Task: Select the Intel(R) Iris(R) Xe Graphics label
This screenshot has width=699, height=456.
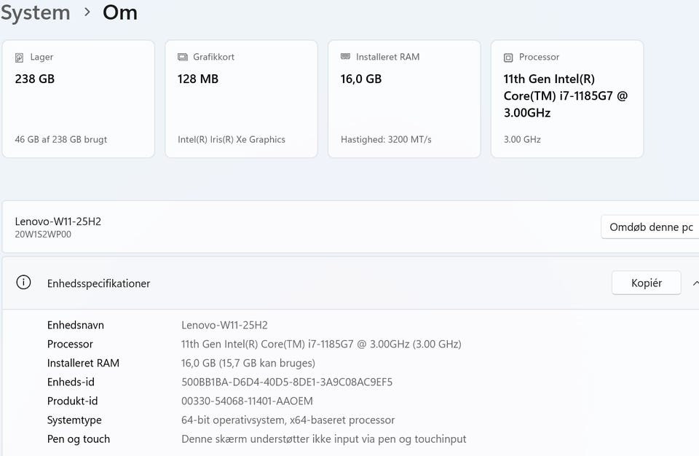Action: click(x=232, y=139)
